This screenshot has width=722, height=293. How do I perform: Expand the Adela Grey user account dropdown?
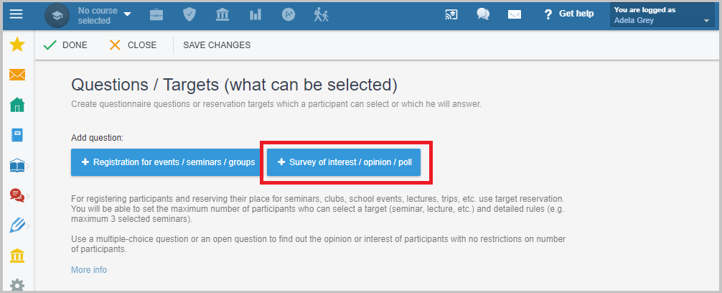coord(662,15)
